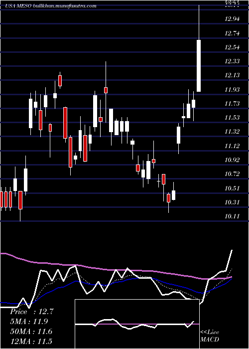Click the 11.73 price axis label

point(232,104)
